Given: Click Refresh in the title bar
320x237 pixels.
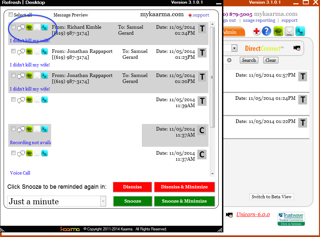Looking at the screenshot, I should [x=12, y=2].
